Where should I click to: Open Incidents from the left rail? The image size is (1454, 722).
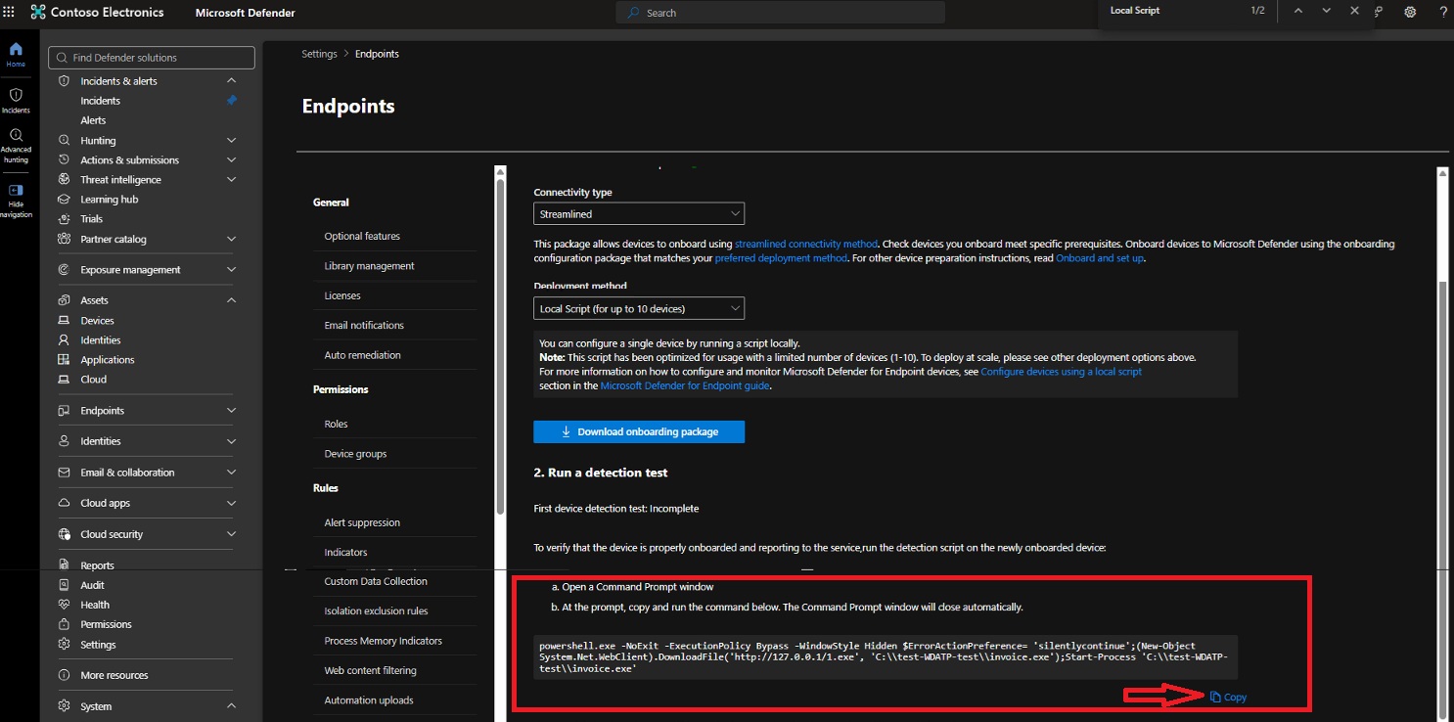16,101
